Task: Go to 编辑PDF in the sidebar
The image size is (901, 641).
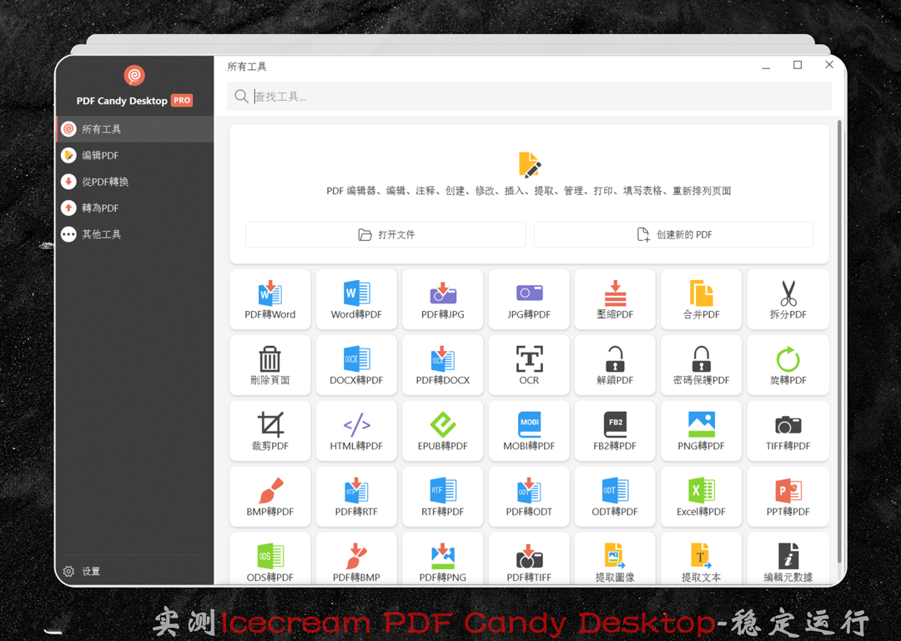Action: coord(135,155)
